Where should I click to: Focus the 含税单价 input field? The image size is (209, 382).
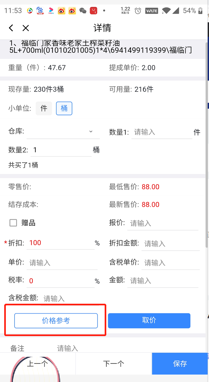tap(171, 263)
